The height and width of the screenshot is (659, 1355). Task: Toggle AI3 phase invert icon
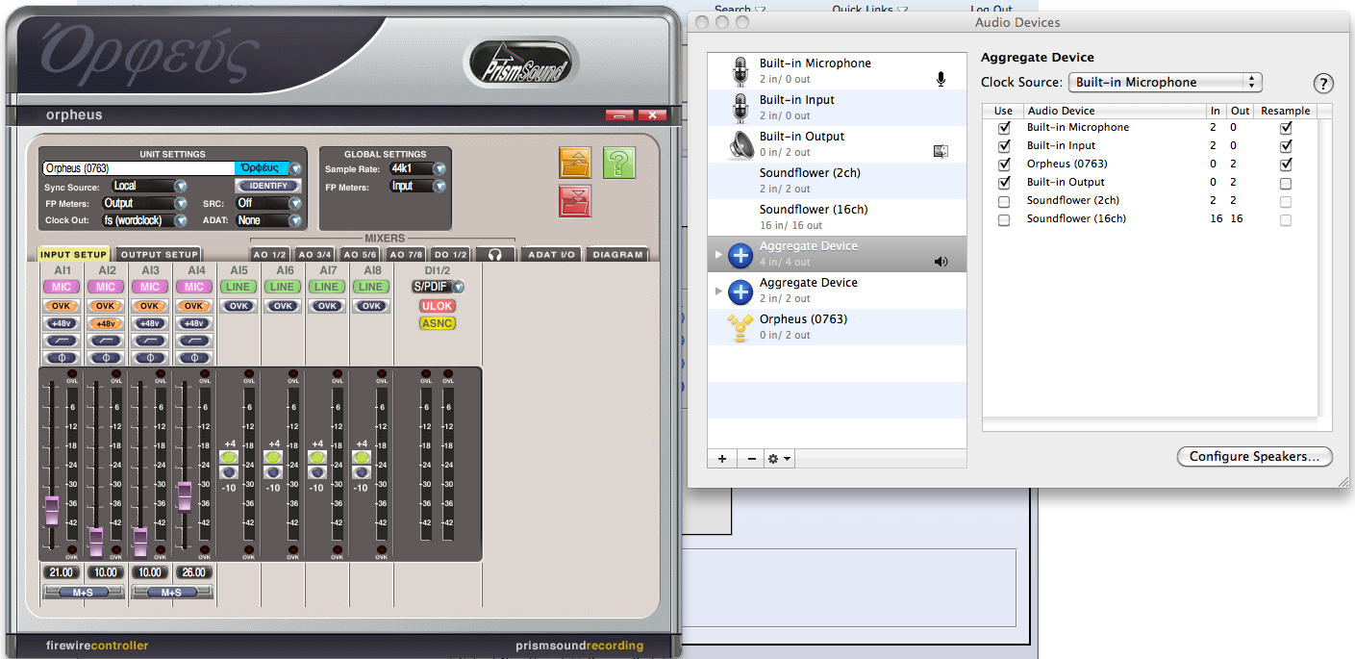150,358
